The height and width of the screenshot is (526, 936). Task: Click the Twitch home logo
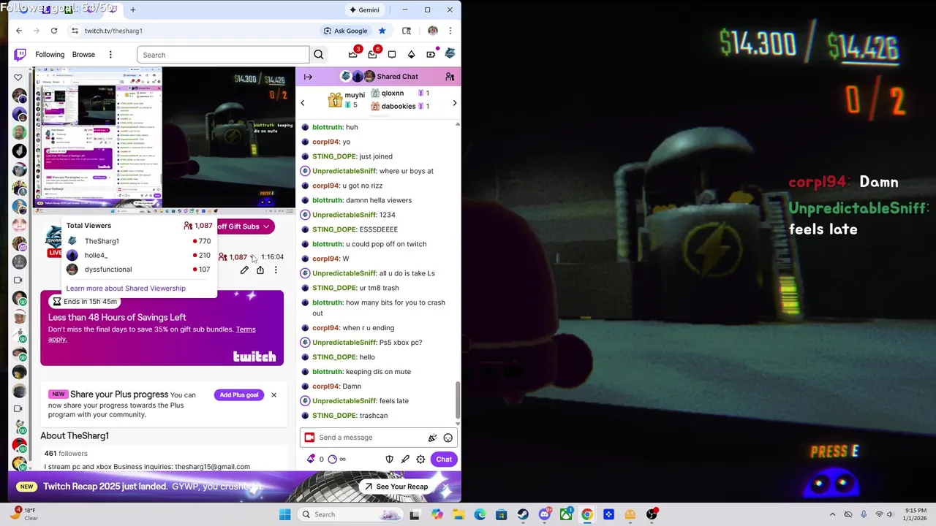[x=20, y=54]
